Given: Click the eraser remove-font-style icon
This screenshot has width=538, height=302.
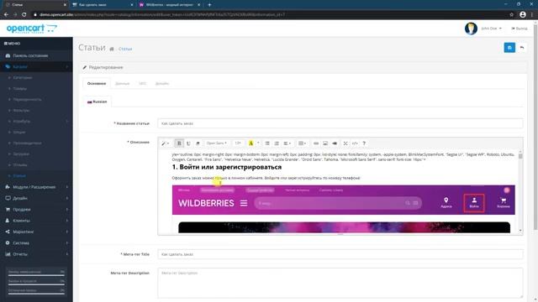Looking at the screenshot, I should tap(198, 143).
